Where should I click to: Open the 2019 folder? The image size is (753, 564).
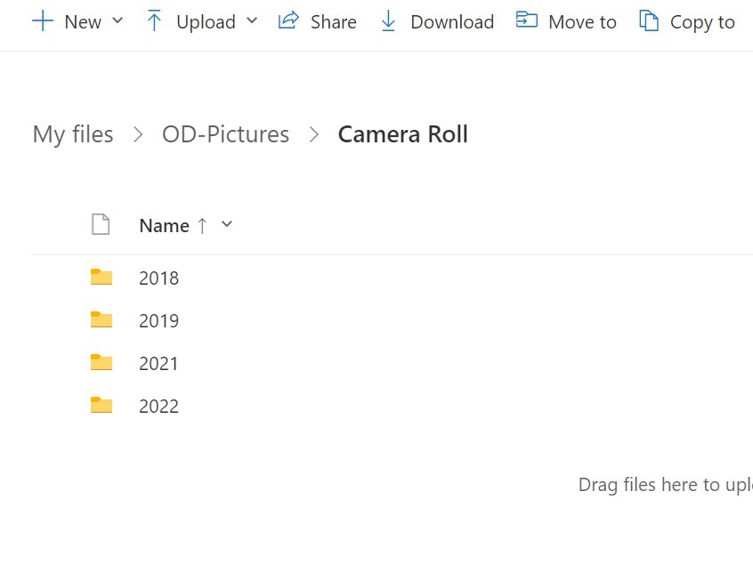pos(158,321)
